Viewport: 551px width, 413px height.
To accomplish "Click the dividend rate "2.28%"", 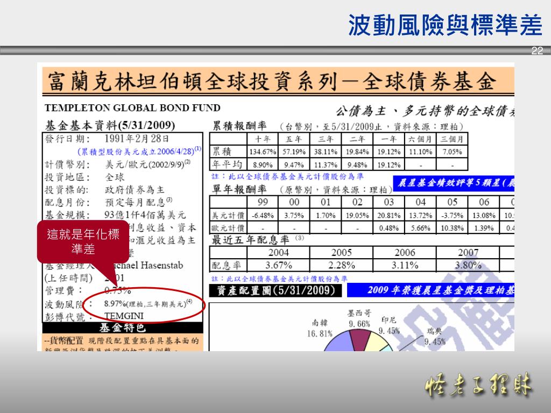I will 341,265.
